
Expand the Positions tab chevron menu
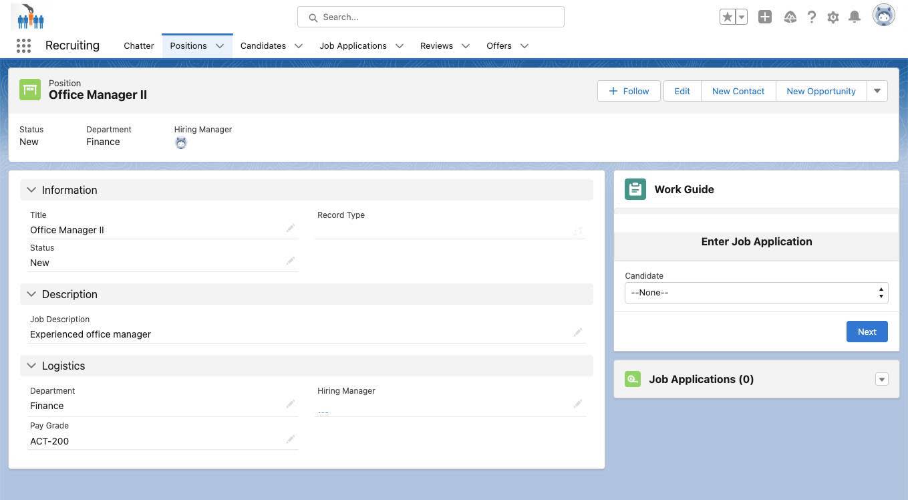tap(220, 46)
